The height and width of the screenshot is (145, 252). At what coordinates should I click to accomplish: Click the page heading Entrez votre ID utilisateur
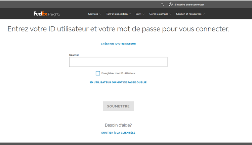point(118,29)
